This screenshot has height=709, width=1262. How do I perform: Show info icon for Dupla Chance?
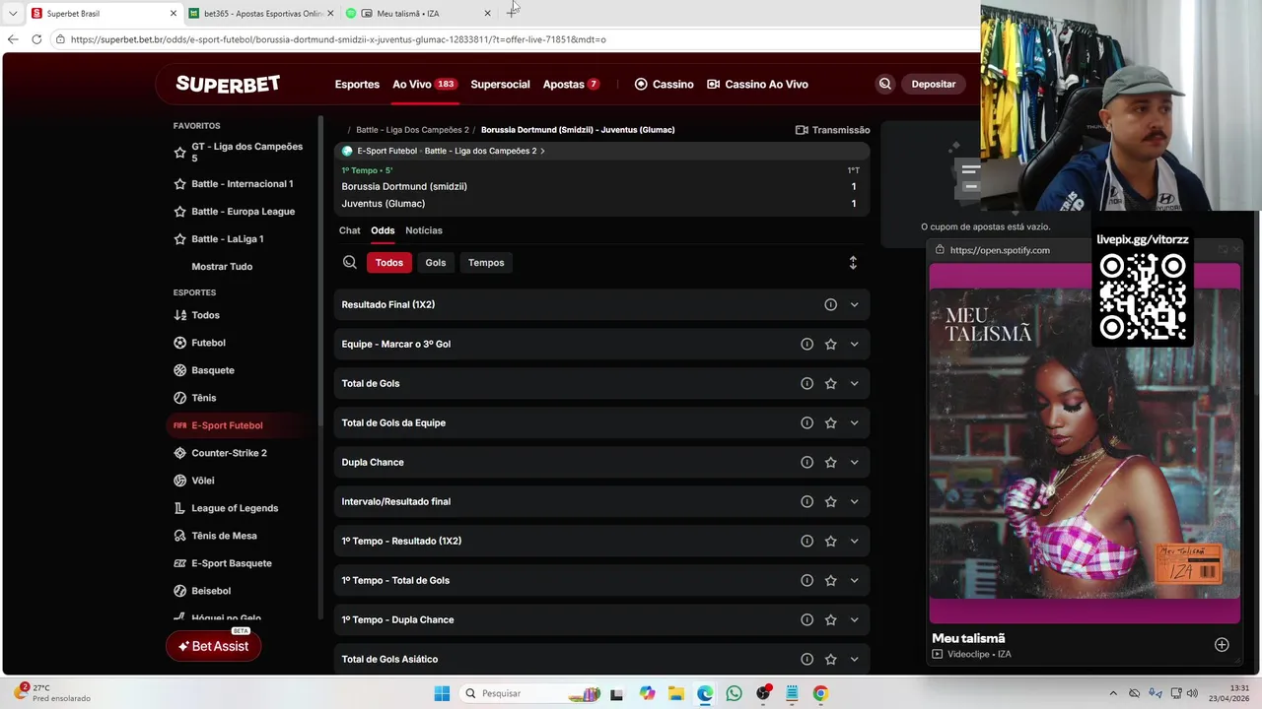pyautogui.click(x=806, y=462)
